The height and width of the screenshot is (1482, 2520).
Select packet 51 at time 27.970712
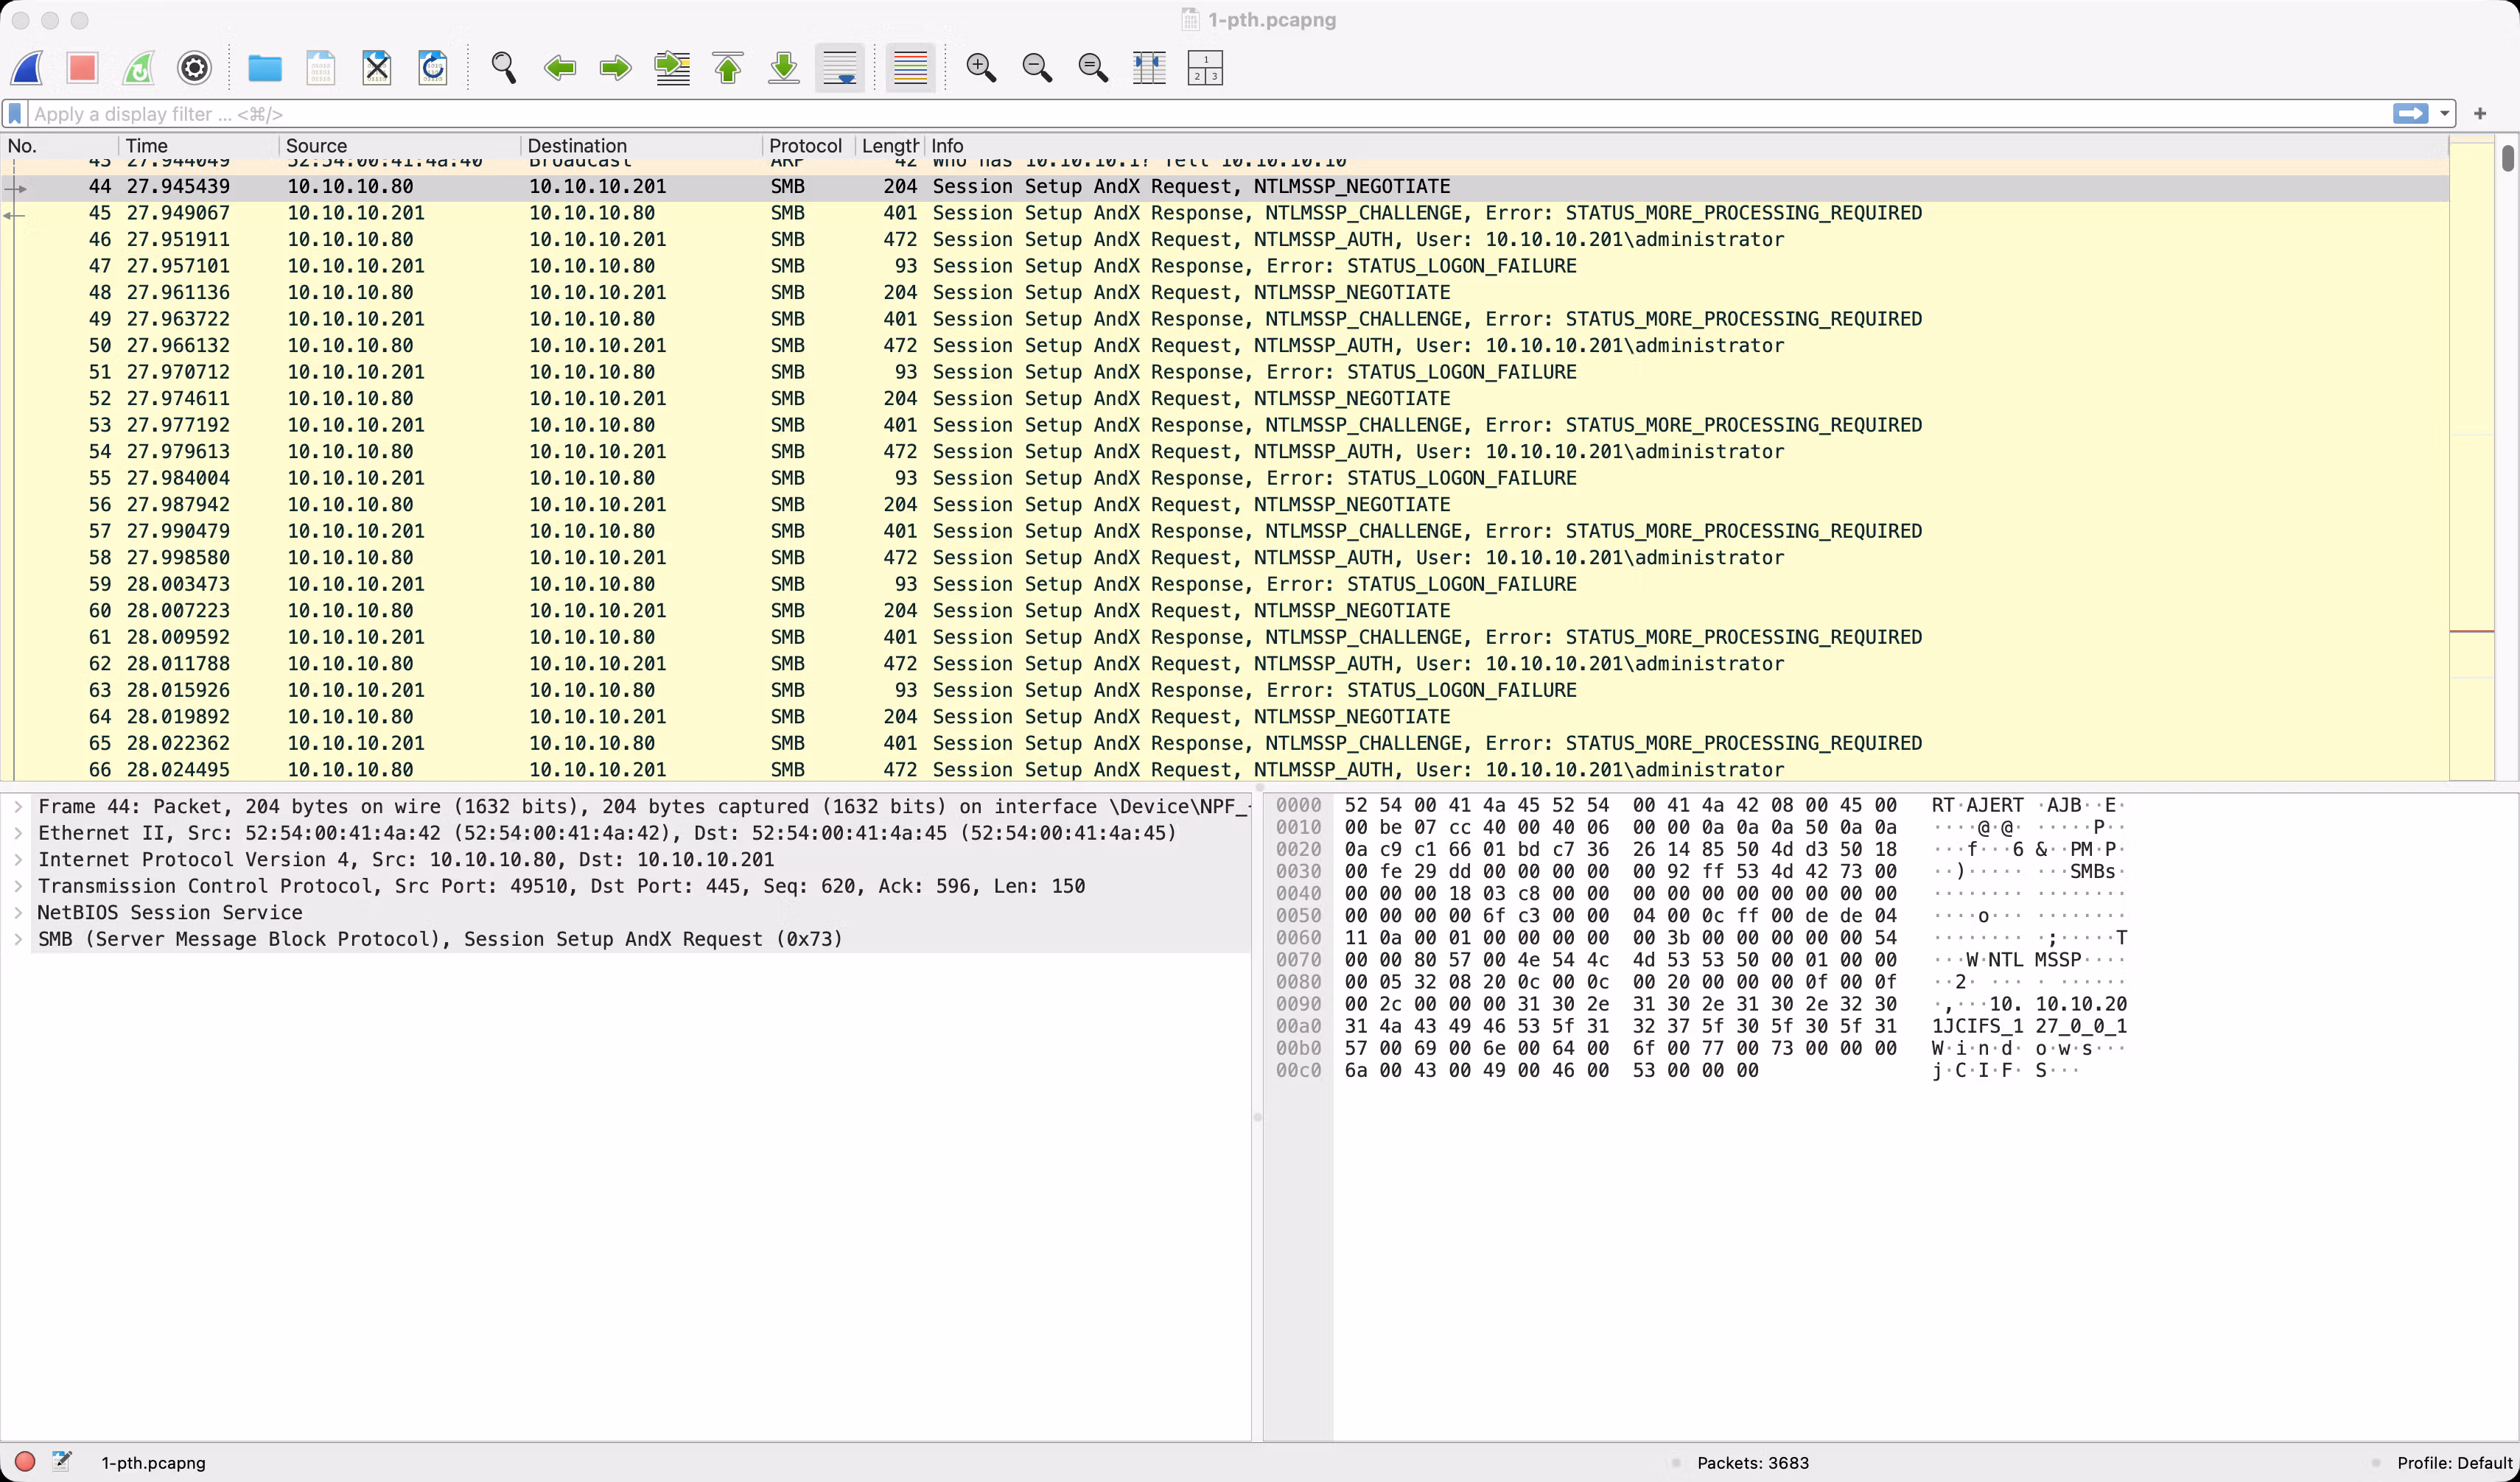tap(1225, 372)
